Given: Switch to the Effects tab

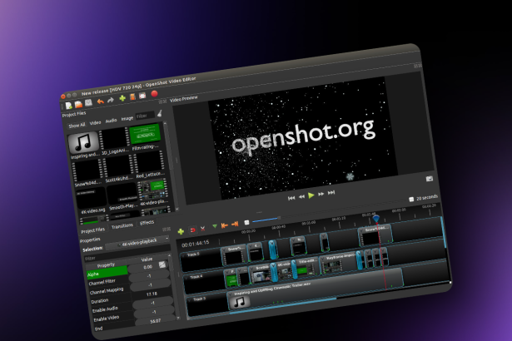Looking at the screenshot, I should click(x=147, y=223).
